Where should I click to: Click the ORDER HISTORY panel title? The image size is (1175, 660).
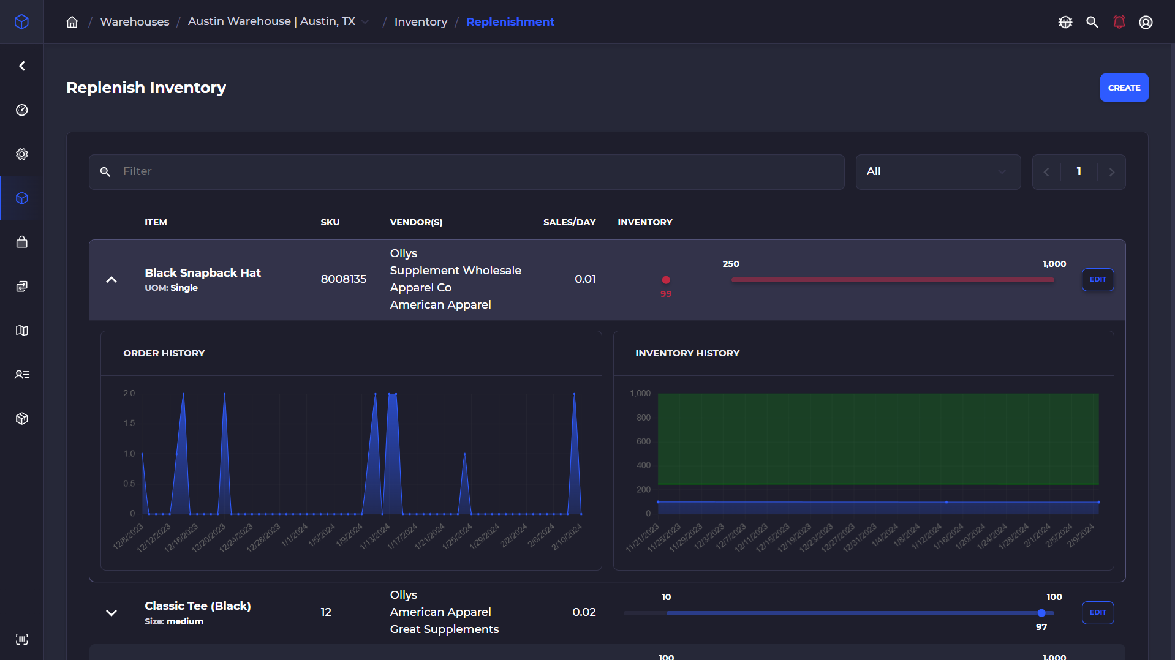tap(164, 353)
